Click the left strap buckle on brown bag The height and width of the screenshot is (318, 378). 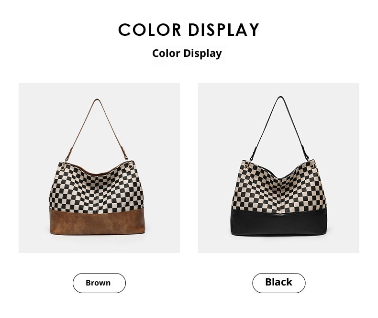[x=70, y=152]
